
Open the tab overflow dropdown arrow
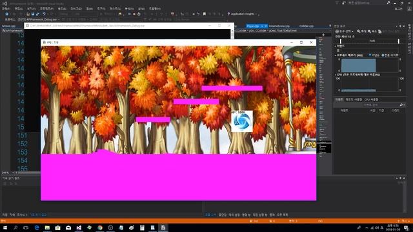point(330,26)
